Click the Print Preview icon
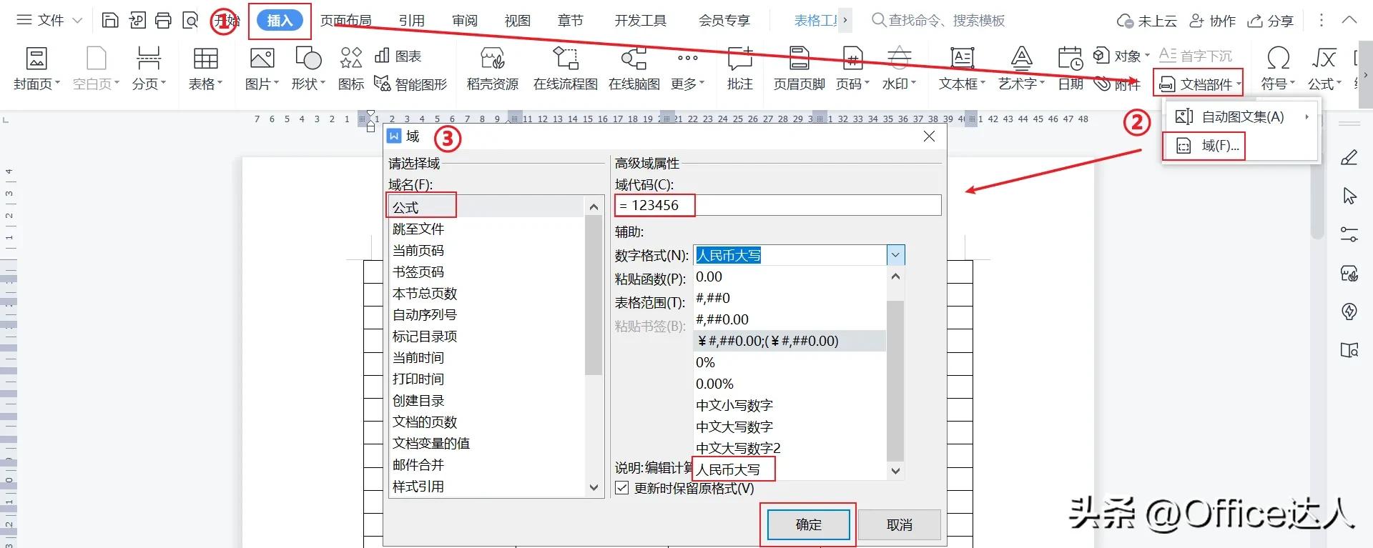The width and height of the screenshot is (1373, 548). click(190, 20)
